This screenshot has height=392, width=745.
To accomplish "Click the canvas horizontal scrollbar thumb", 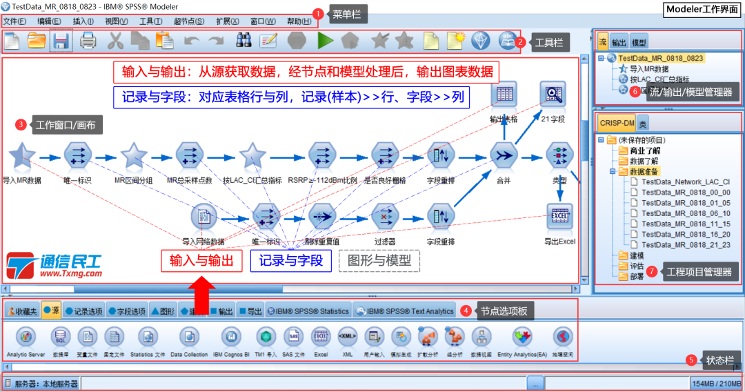I will (178, 289).
